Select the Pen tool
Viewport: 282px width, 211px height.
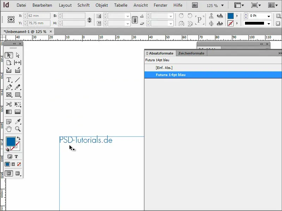click(8, 87)
